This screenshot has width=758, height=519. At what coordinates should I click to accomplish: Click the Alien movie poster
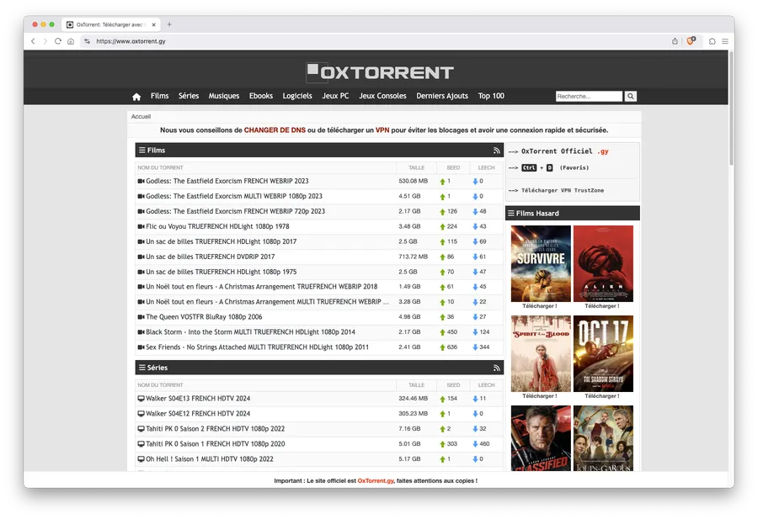[603, 263]
